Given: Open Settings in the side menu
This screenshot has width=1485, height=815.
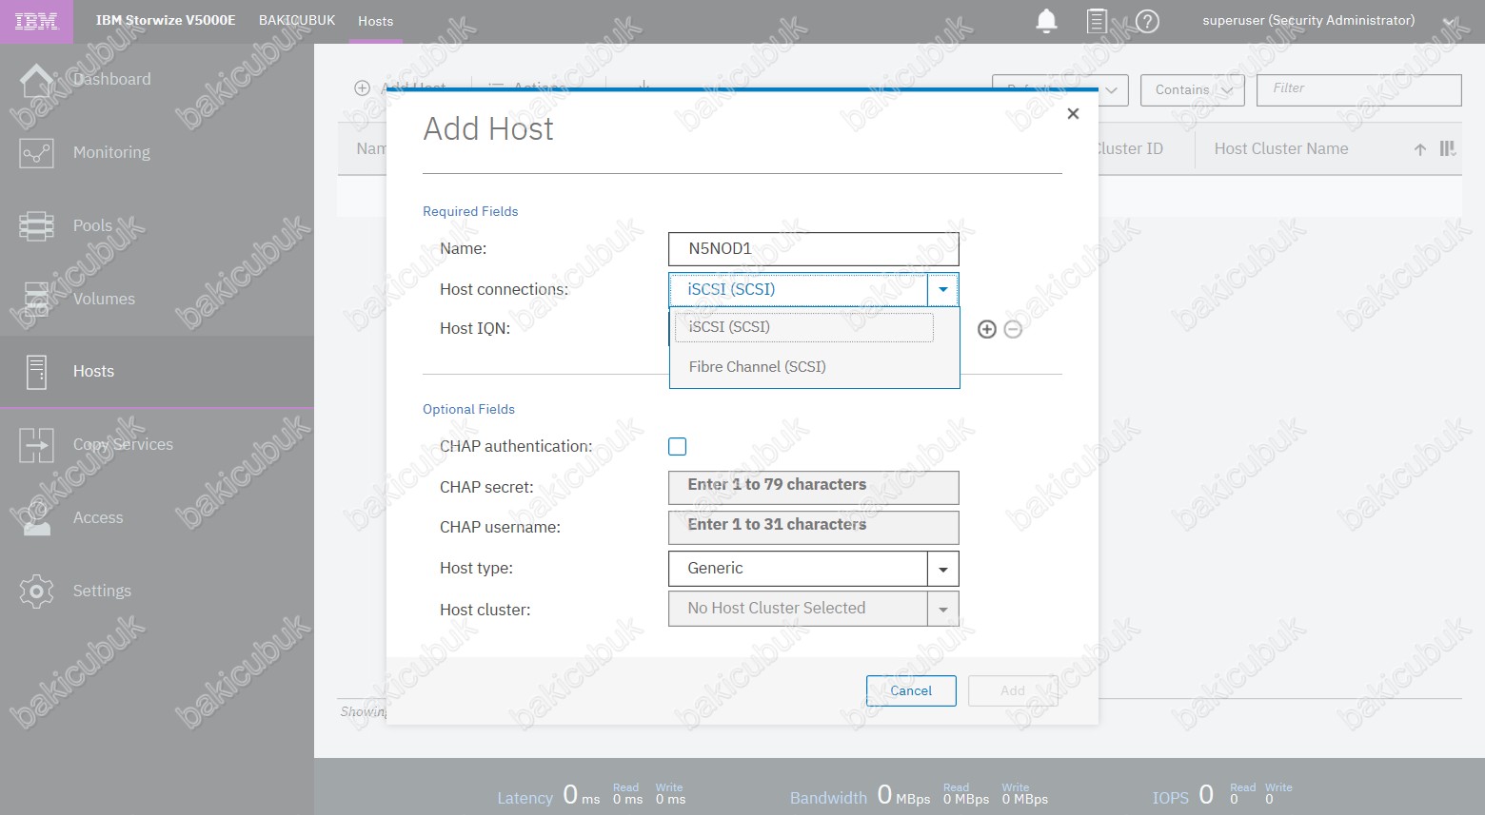Looking at the screenshot, I should pos(102,591).
